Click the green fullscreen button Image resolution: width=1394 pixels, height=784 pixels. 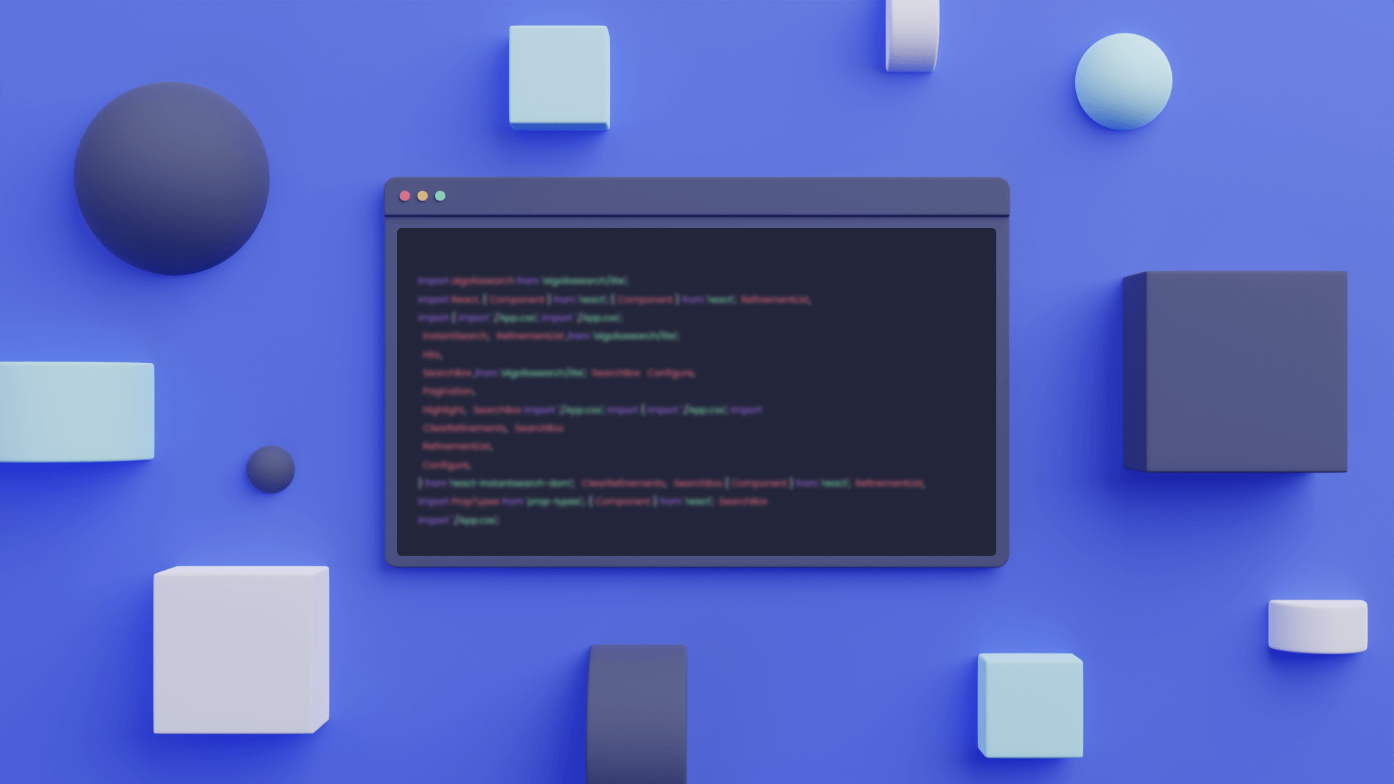pos(438,195)
